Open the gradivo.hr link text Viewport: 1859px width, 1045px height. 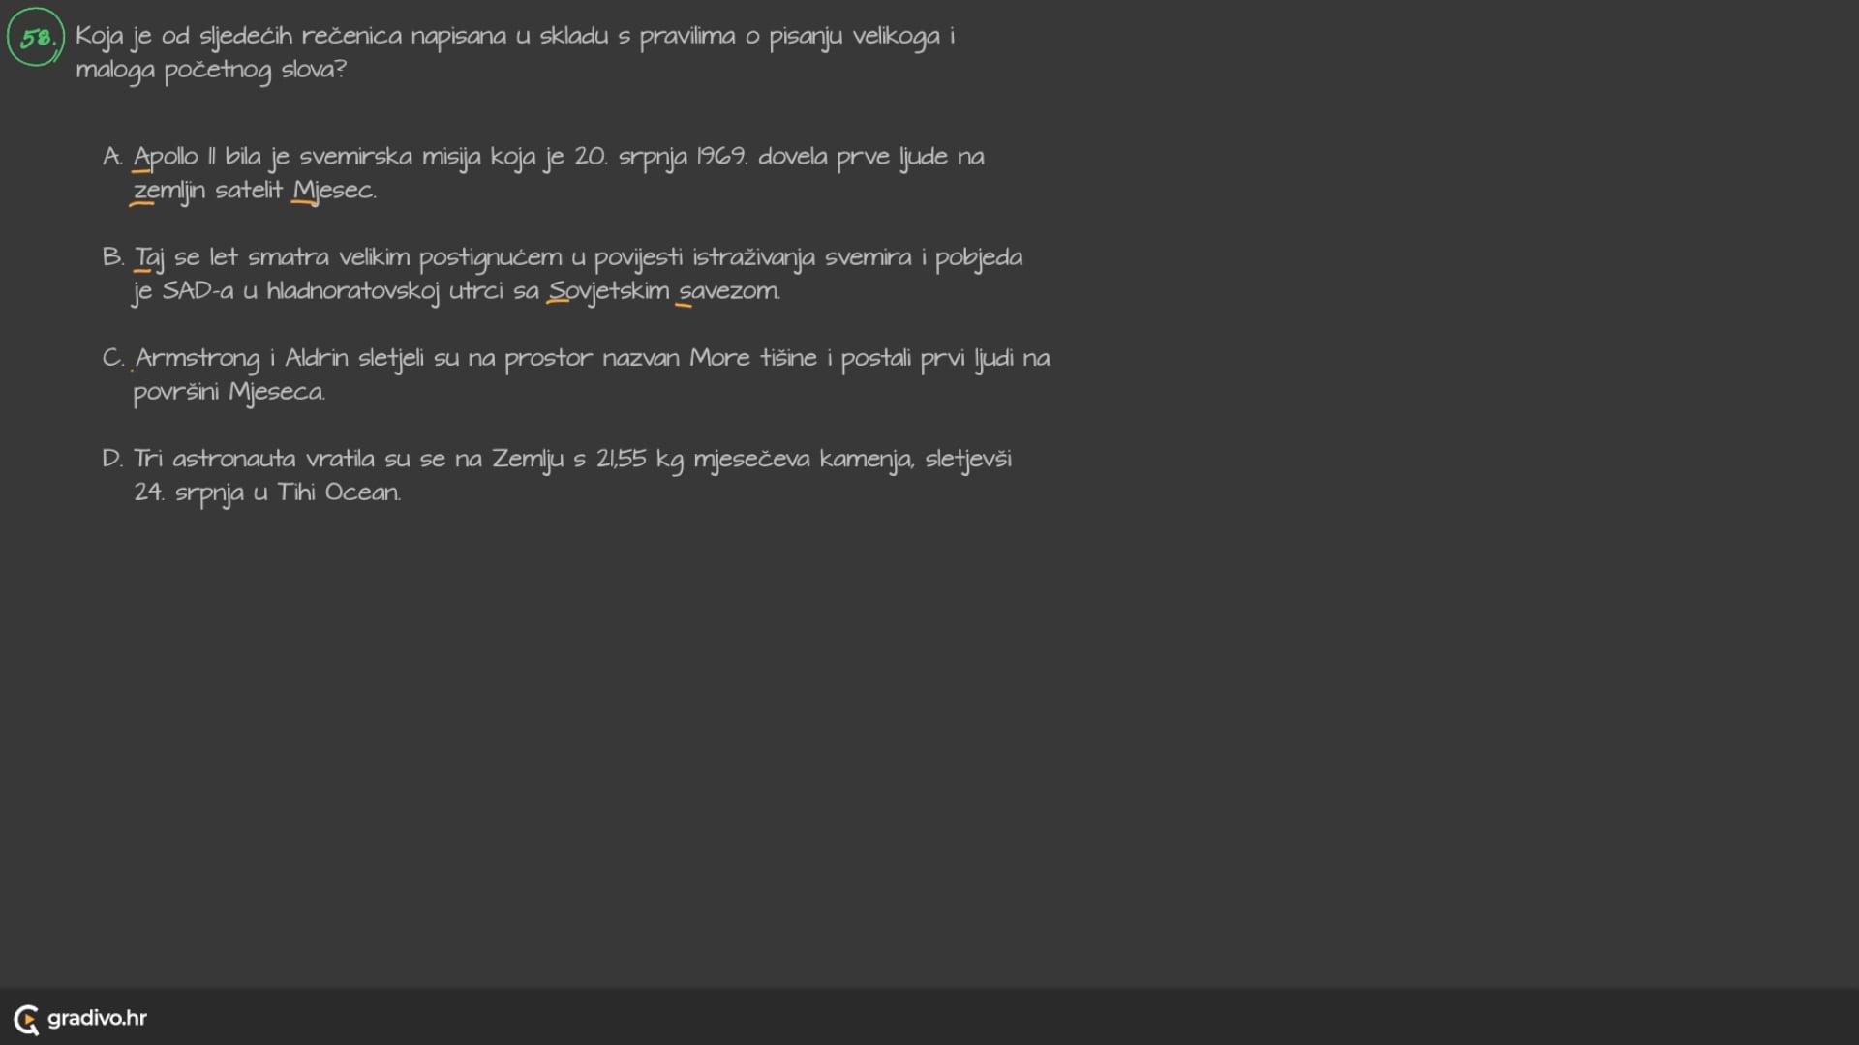tap(97, 1018)
